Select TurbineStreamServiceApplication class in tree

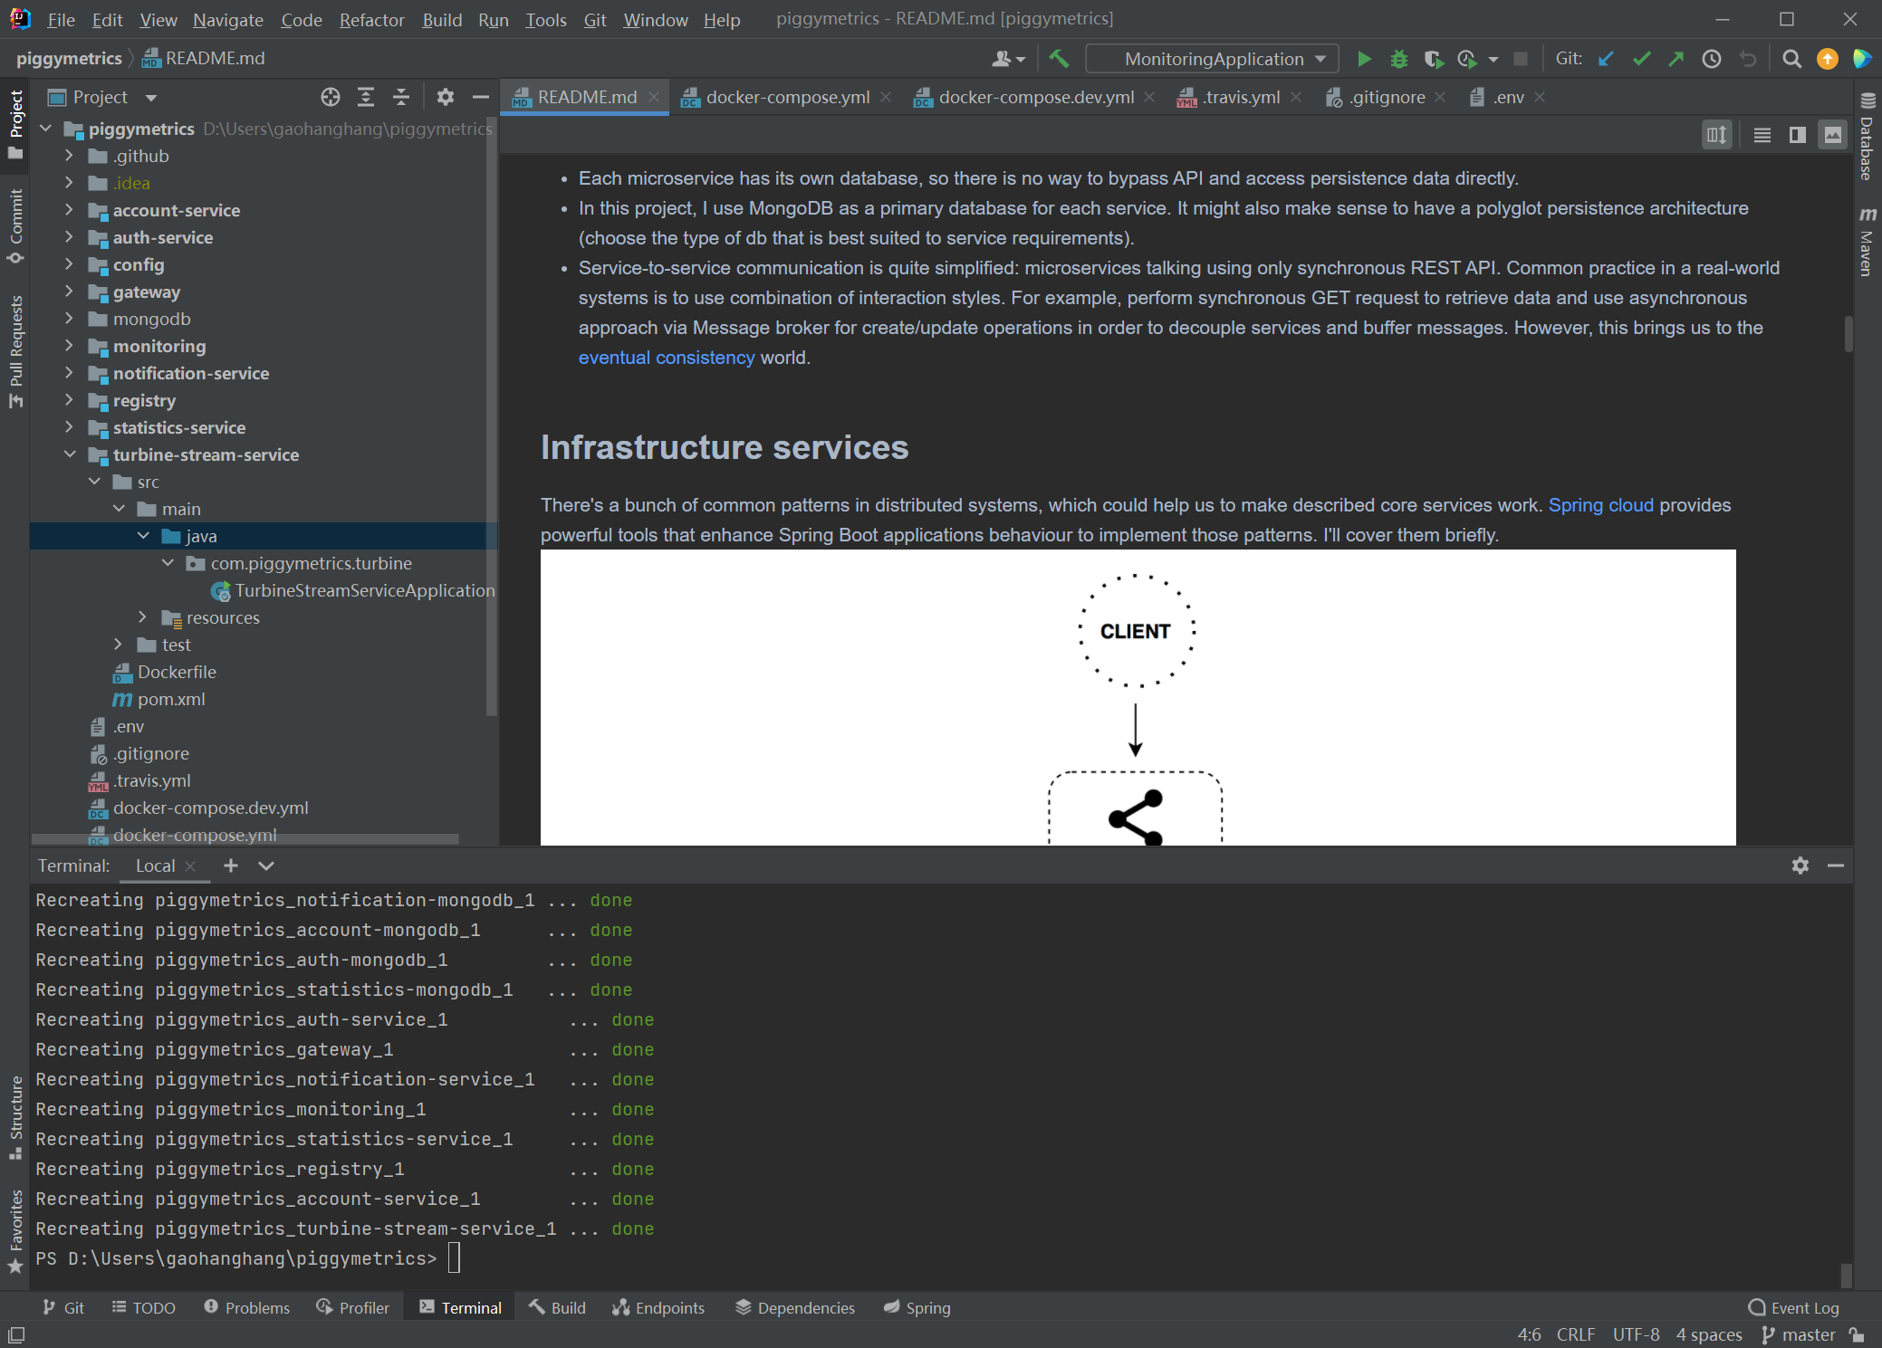(x=353, y=590)
